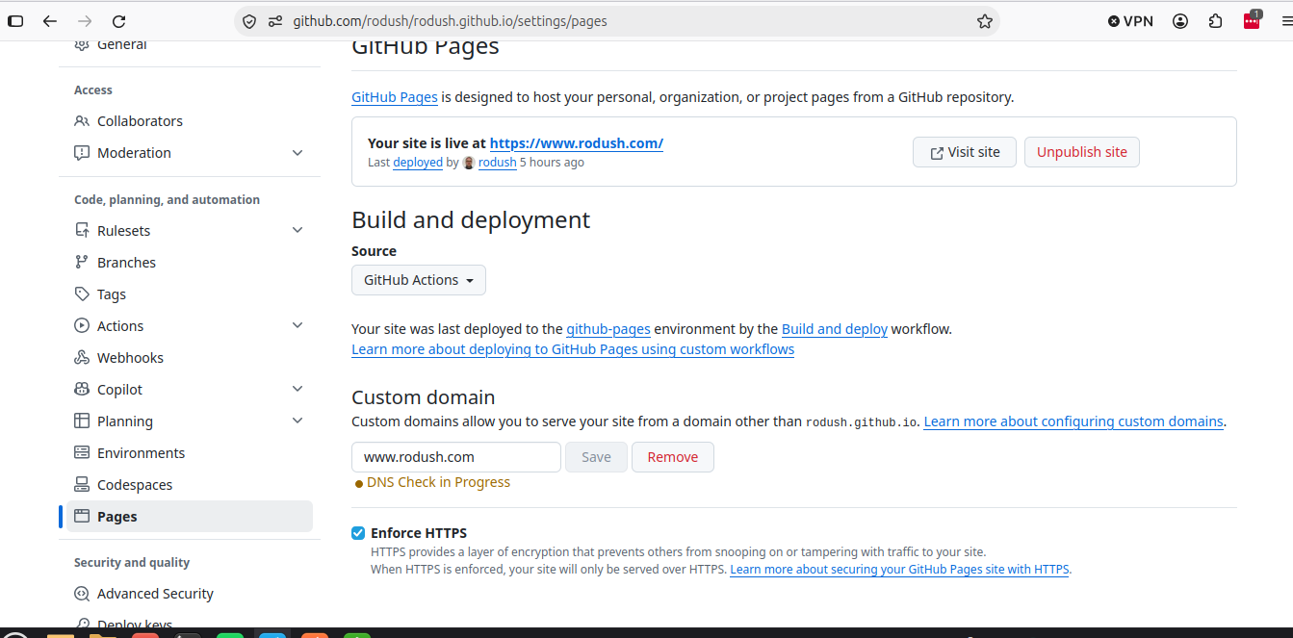Bookmark this page with the star icon

984,21
